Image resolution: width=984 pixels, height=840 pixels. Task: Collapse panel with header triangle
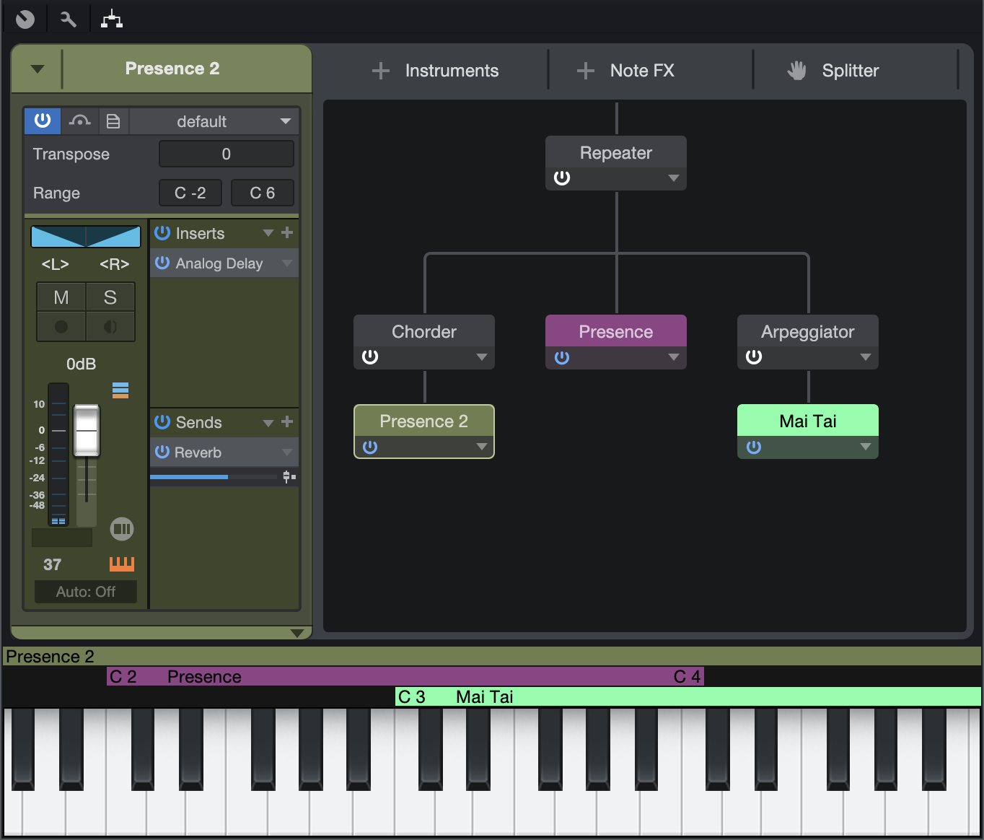click(x=38, y=69)
